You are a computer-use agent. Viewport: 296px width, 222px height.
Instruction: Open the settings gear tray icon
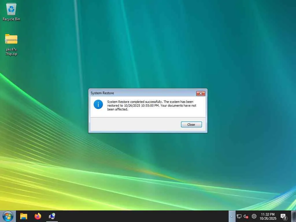coord(254,216)
